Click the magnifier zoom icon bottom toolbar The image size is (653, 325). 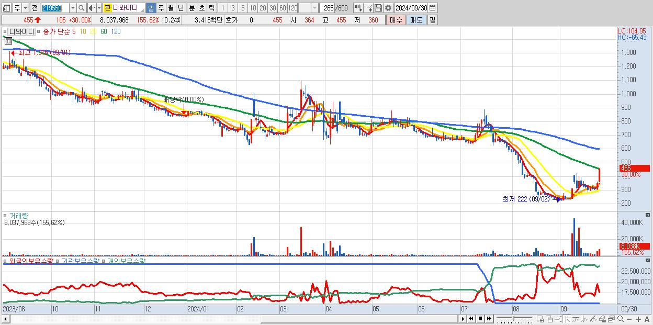coord(621,319)
